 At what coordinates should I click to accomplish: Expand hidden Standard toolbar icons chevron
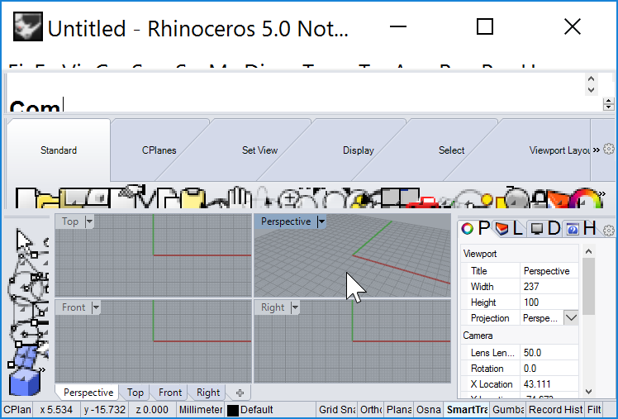(x=601, y=193)
